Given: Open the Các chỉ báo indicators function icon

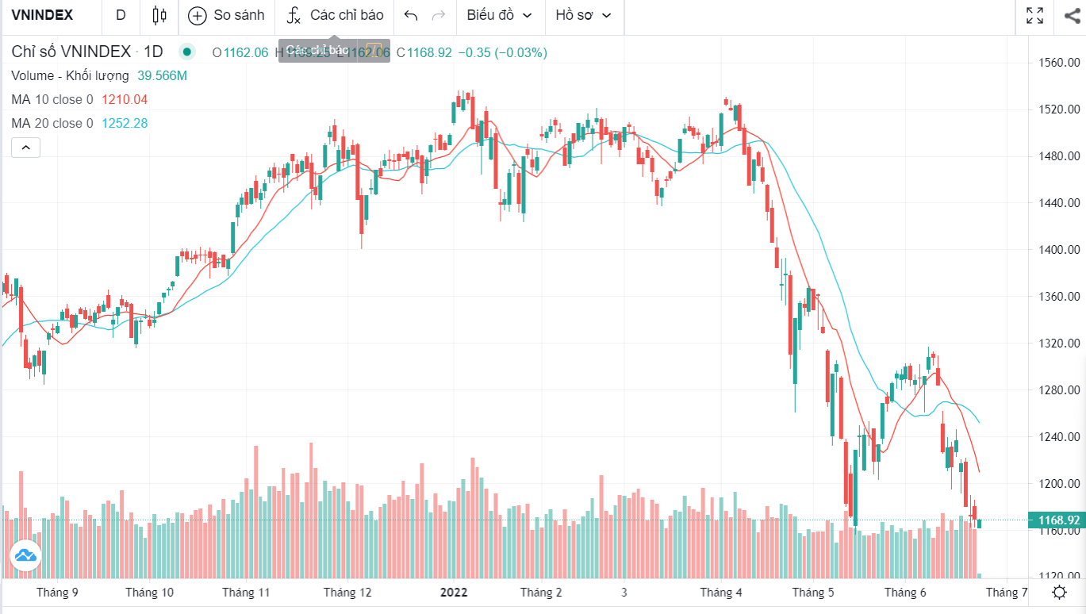Looking at the screenshot, I should pyautogui.click(x=294, y=15).
